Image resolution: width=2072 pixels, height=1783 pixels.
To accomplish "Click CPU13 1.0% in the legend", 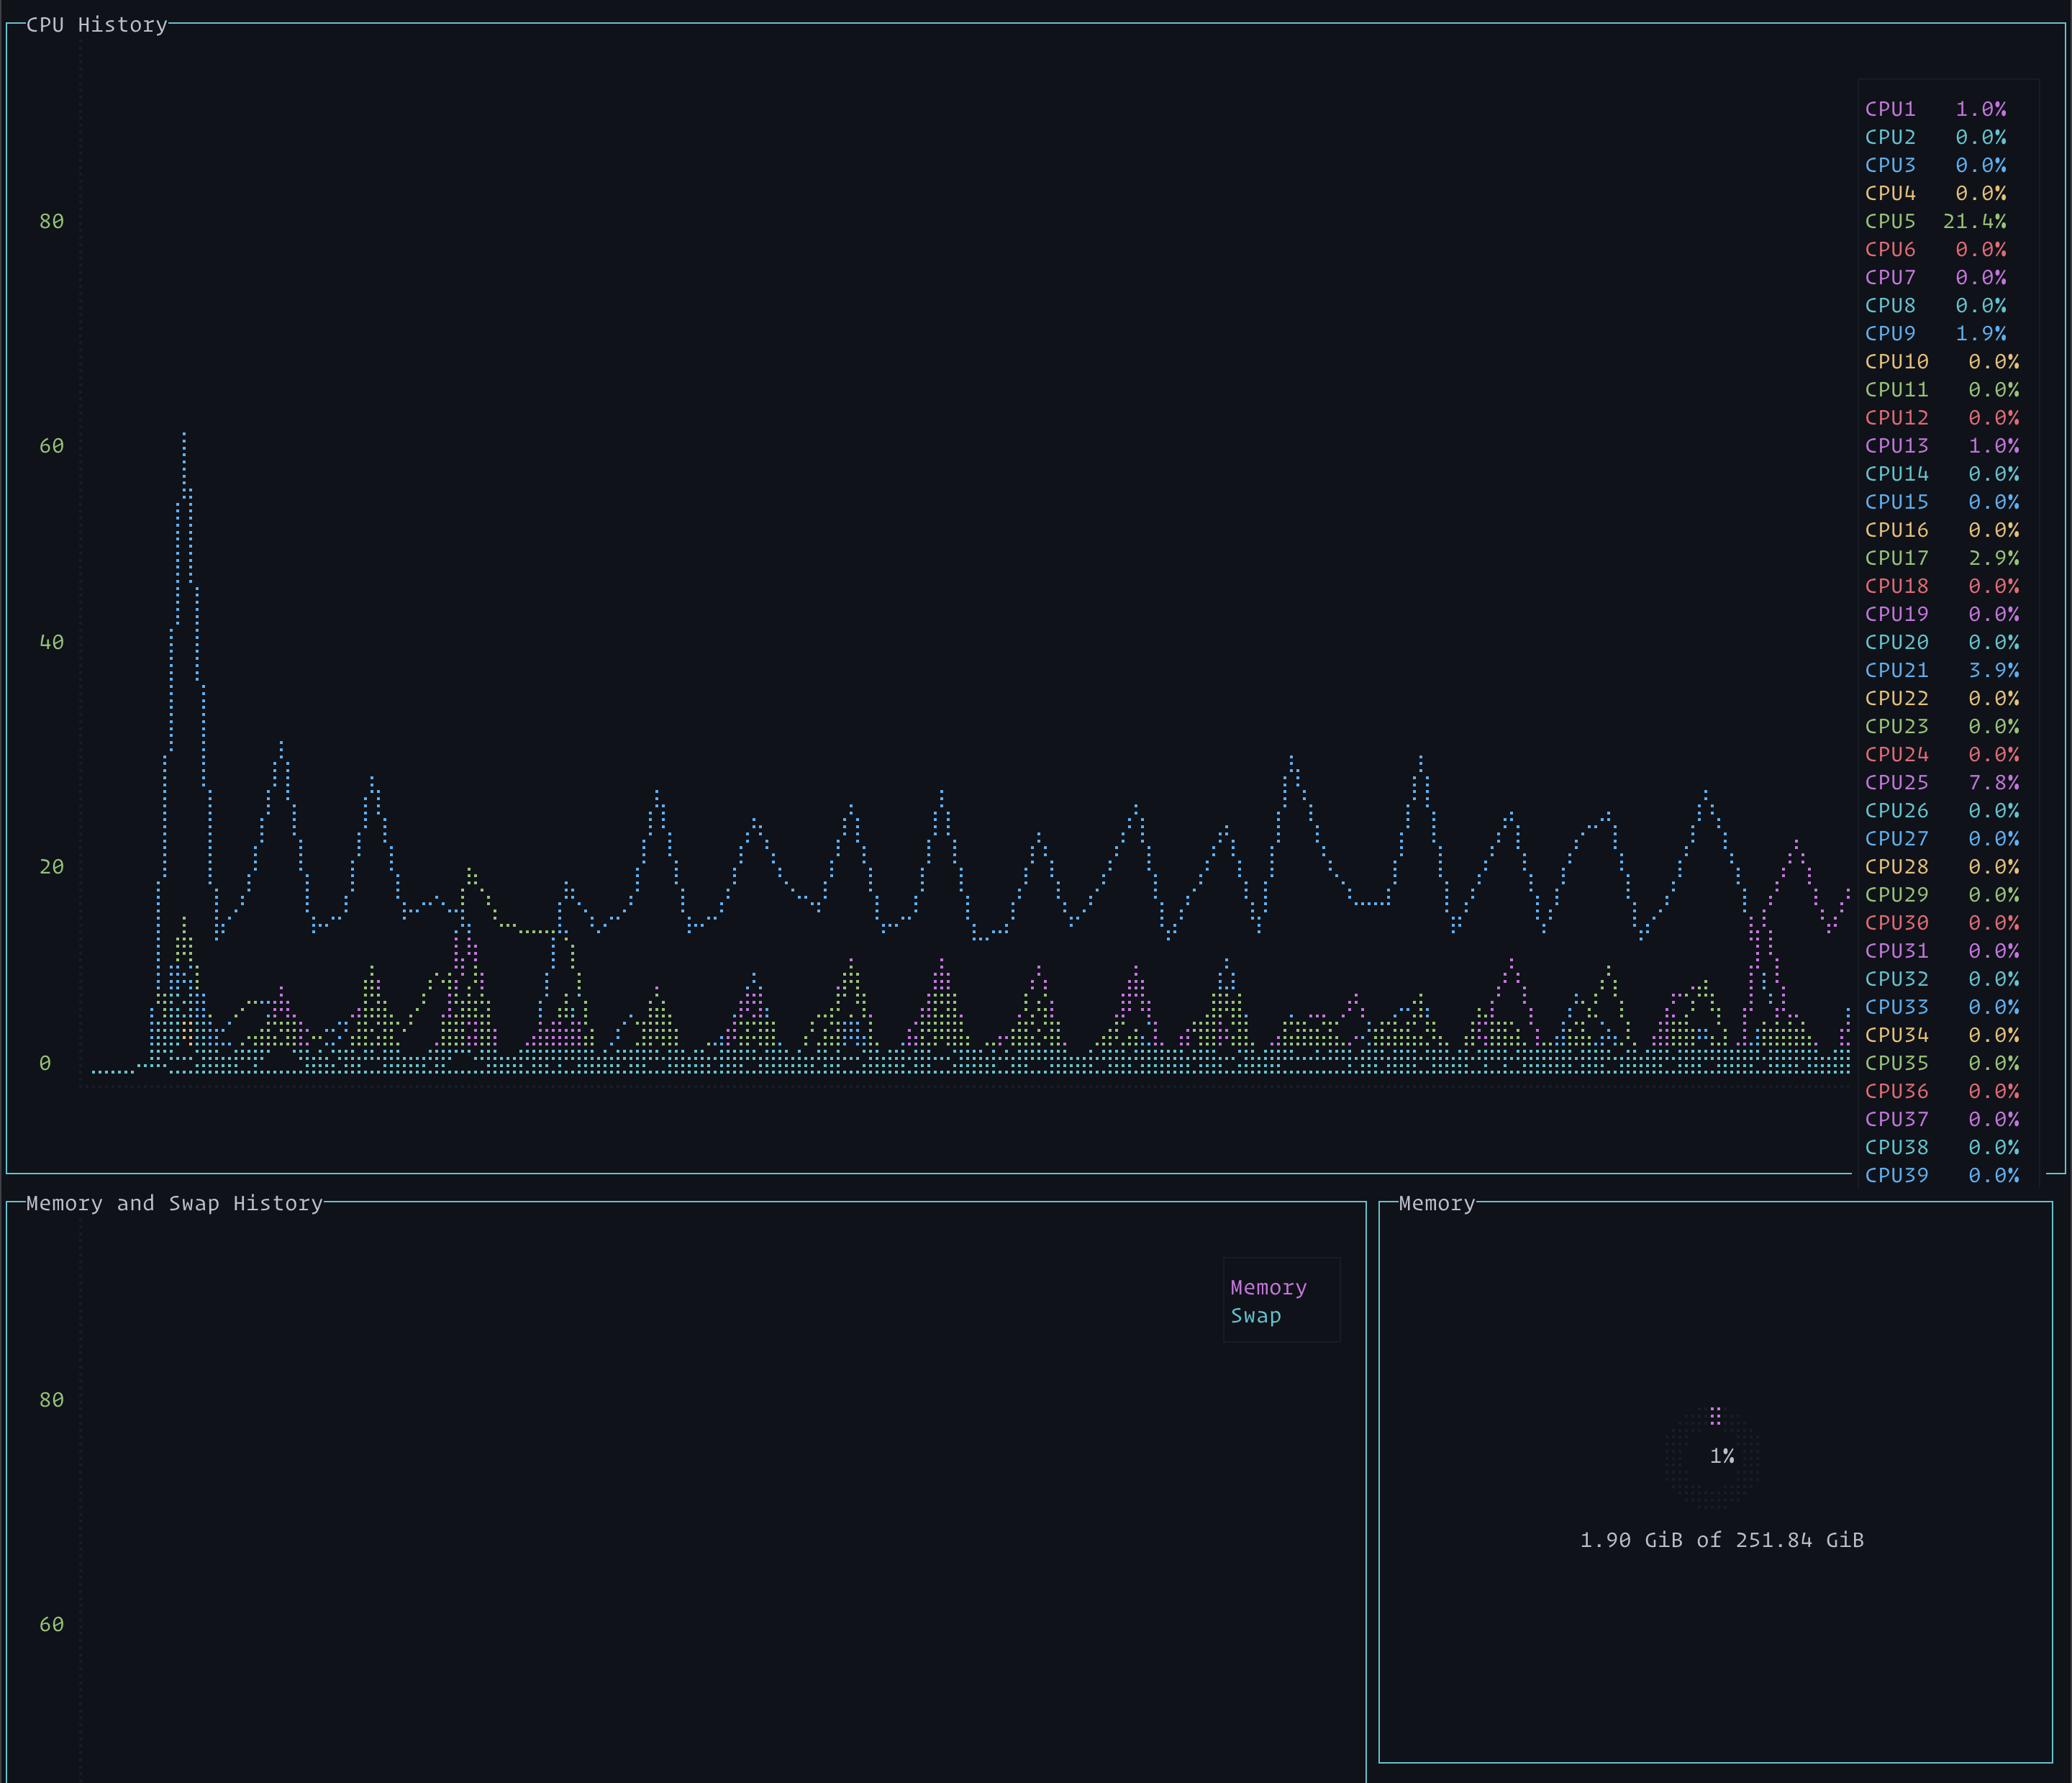I will click(x=1941, y=446).
